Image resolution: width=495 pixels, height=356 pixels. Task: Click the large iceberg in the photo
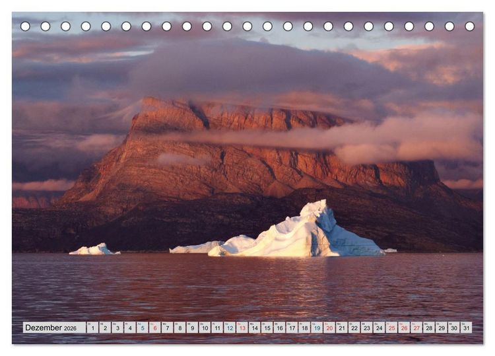tap(297, 234)
